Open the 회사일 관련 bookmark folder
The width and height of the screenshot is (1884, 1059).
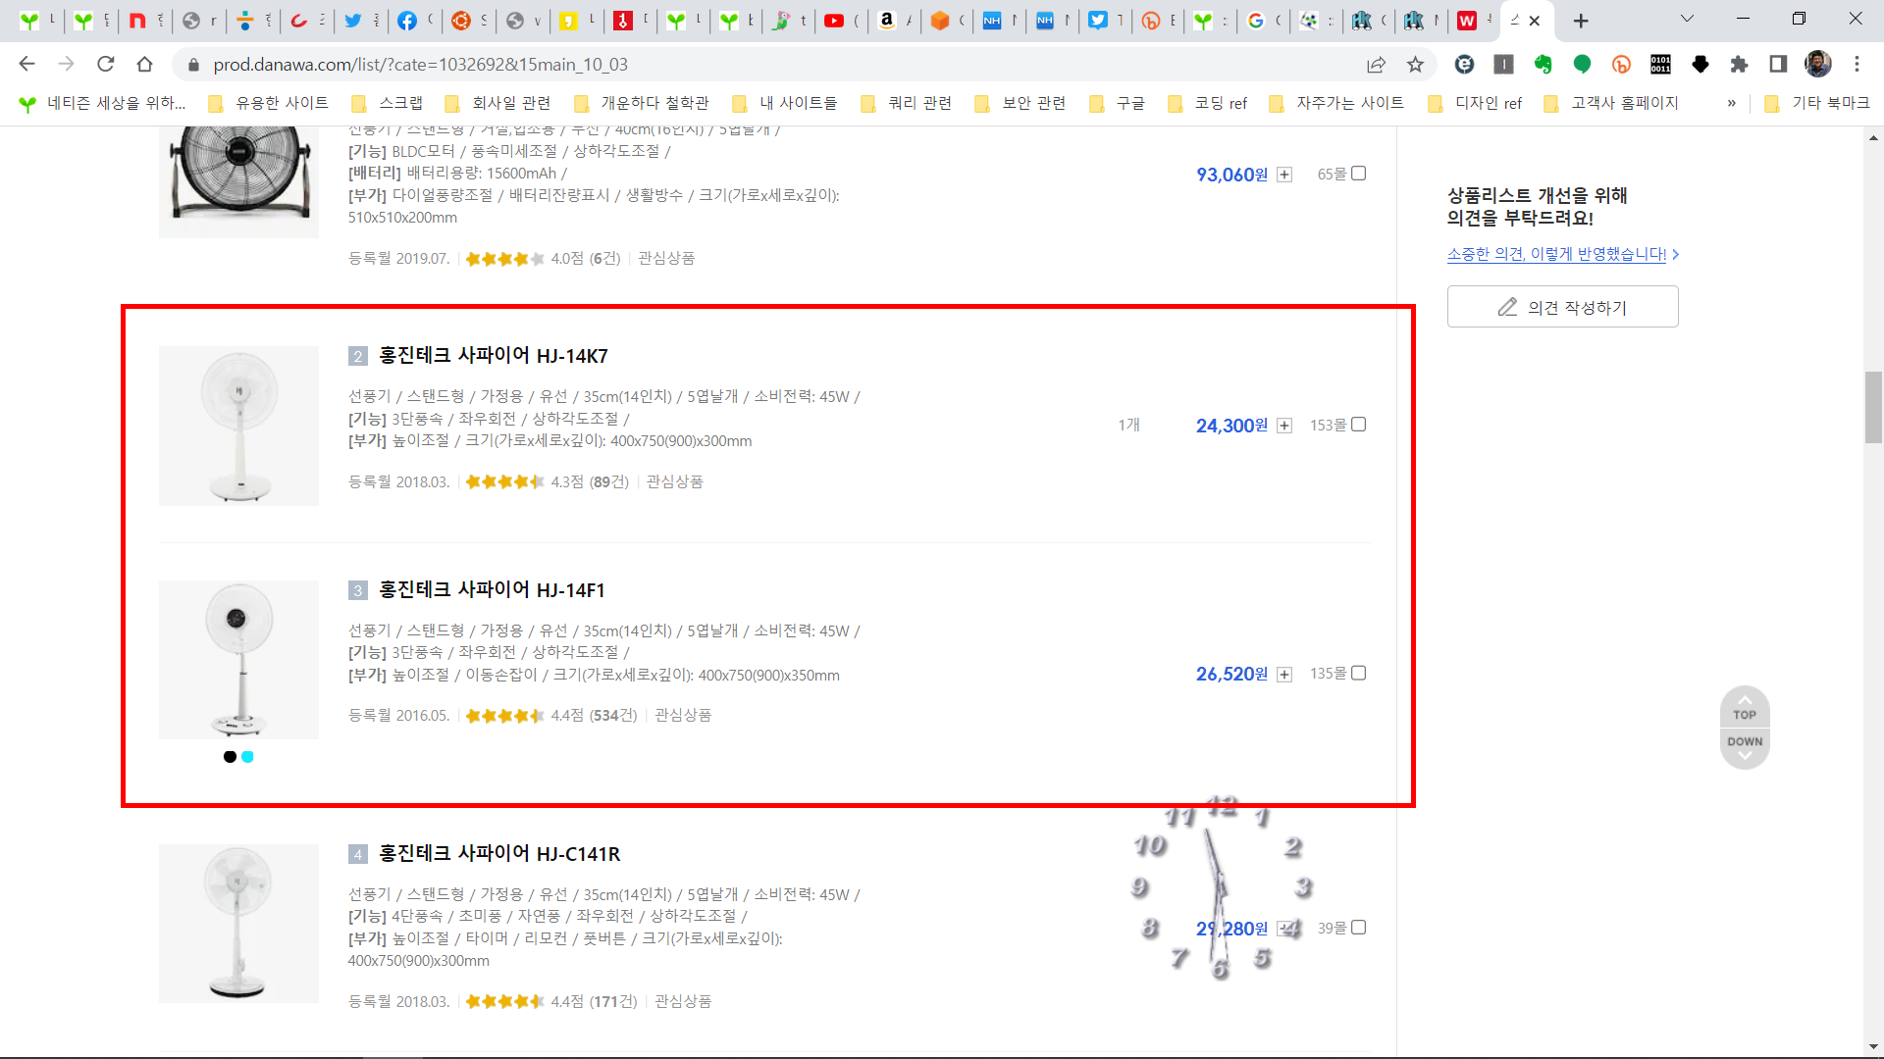click(497, 103)
